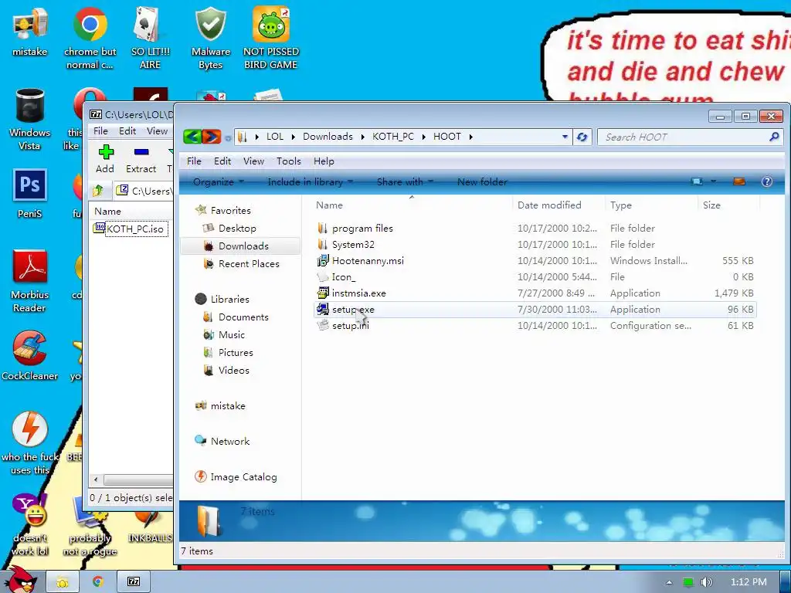Toggle the preview pane icon
This screenshot has height=593, width=791.
[739, 181]
